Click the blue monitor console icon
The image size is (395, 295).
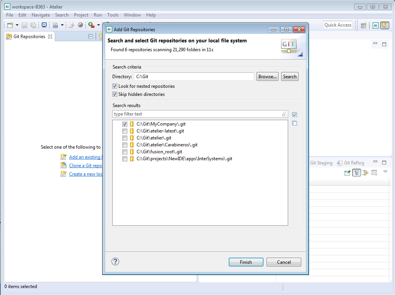coord(44,25)
